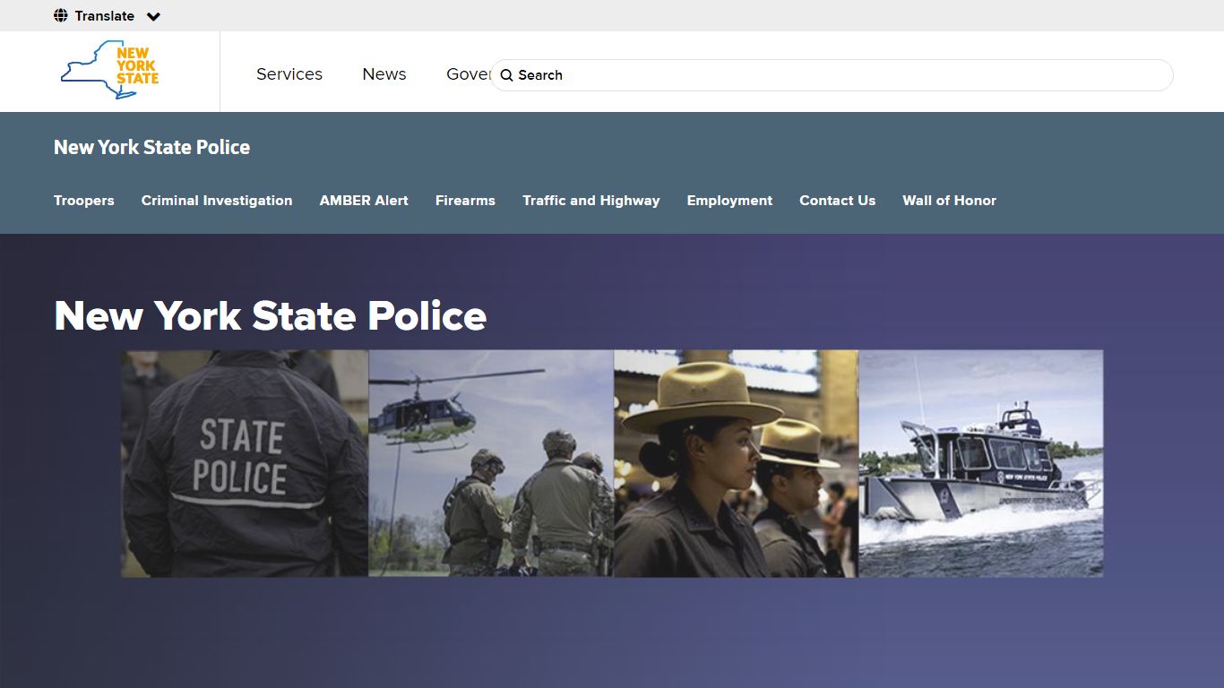Click the search magnifier icon
The height and width of the screenshot is (688, 1224).
507,75
